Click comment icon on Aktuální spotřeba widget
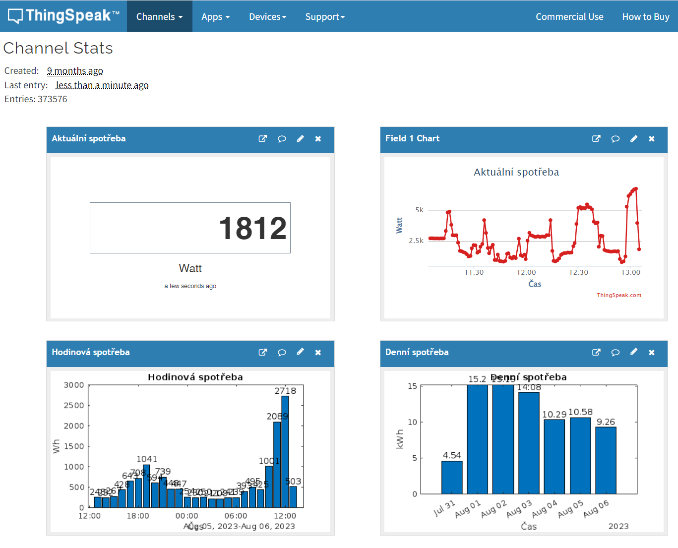 (x=282, y=139)
